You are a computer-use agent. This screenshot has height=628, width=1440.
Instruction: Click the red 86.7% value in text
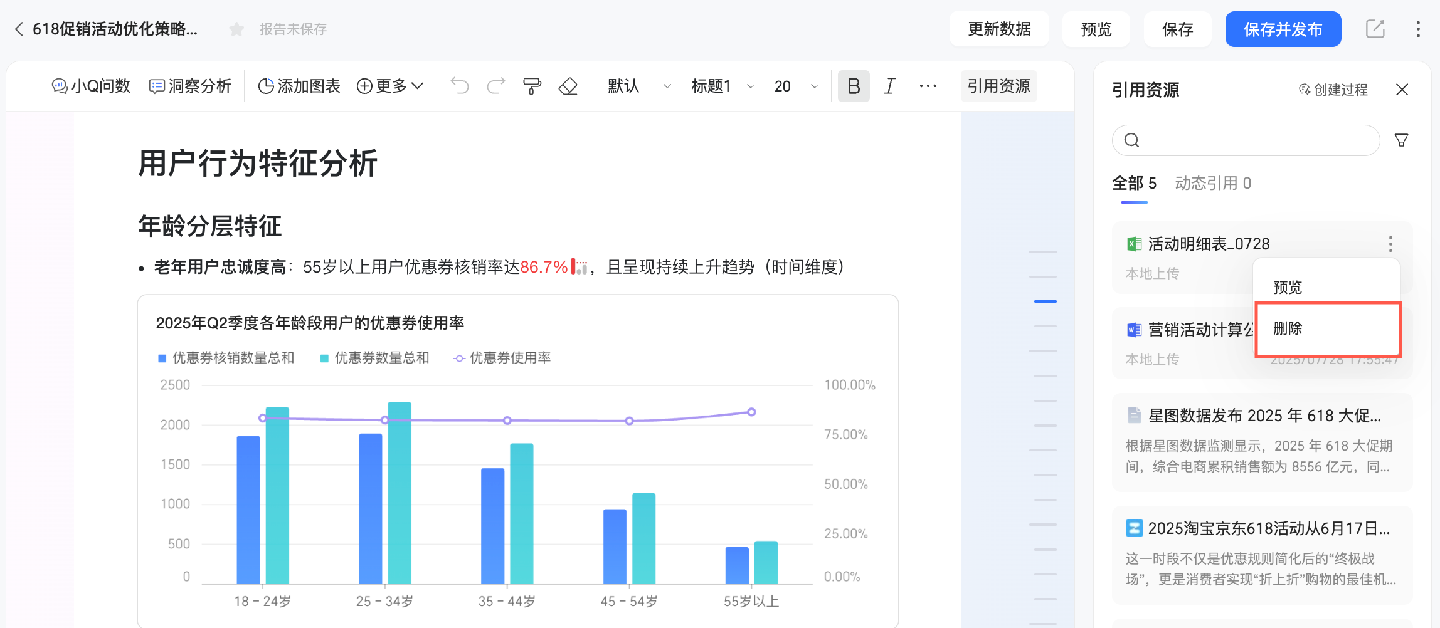(544, 268)
